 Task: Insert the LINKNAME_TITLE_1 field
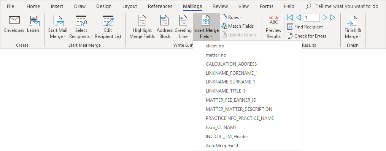coord(248,91)
